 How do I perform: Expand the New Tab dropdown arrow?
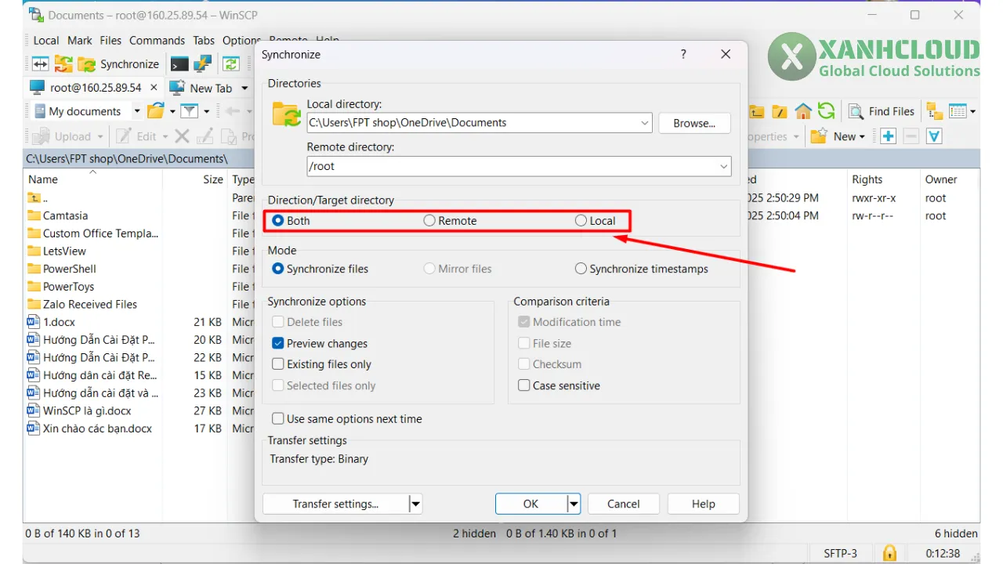click(244, 89)
